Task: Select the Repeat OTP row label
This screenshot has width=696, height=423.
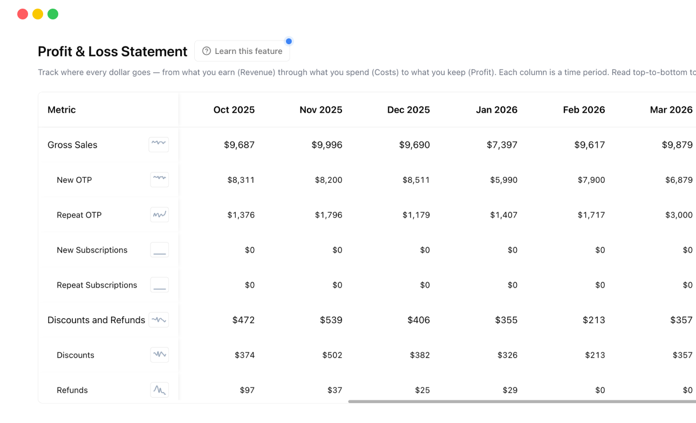Action: point(79,215)
